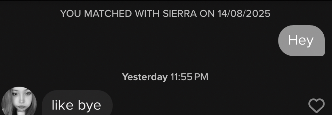This screenshot has width=332, height=115.
Task: Click the "11:55 PM" time text
Action: [189, 77]
